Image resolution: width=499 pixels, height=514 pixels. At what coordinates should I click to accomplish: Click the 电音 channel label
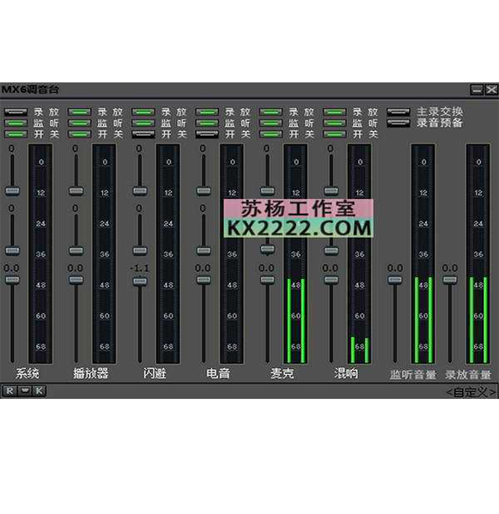click(218, 373)
